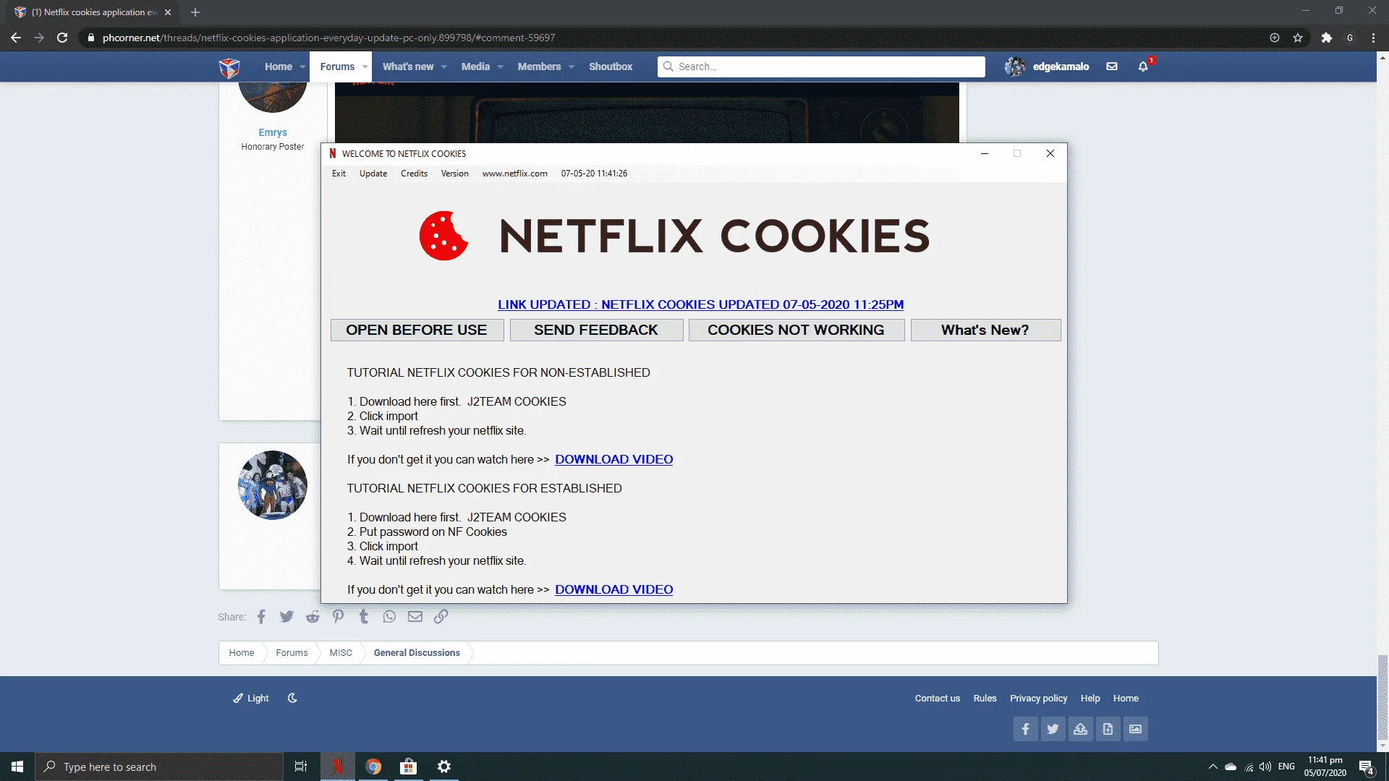Screen dimensions: 1389x781
Task: Open a new browser tab
Action: pos(195,12)
